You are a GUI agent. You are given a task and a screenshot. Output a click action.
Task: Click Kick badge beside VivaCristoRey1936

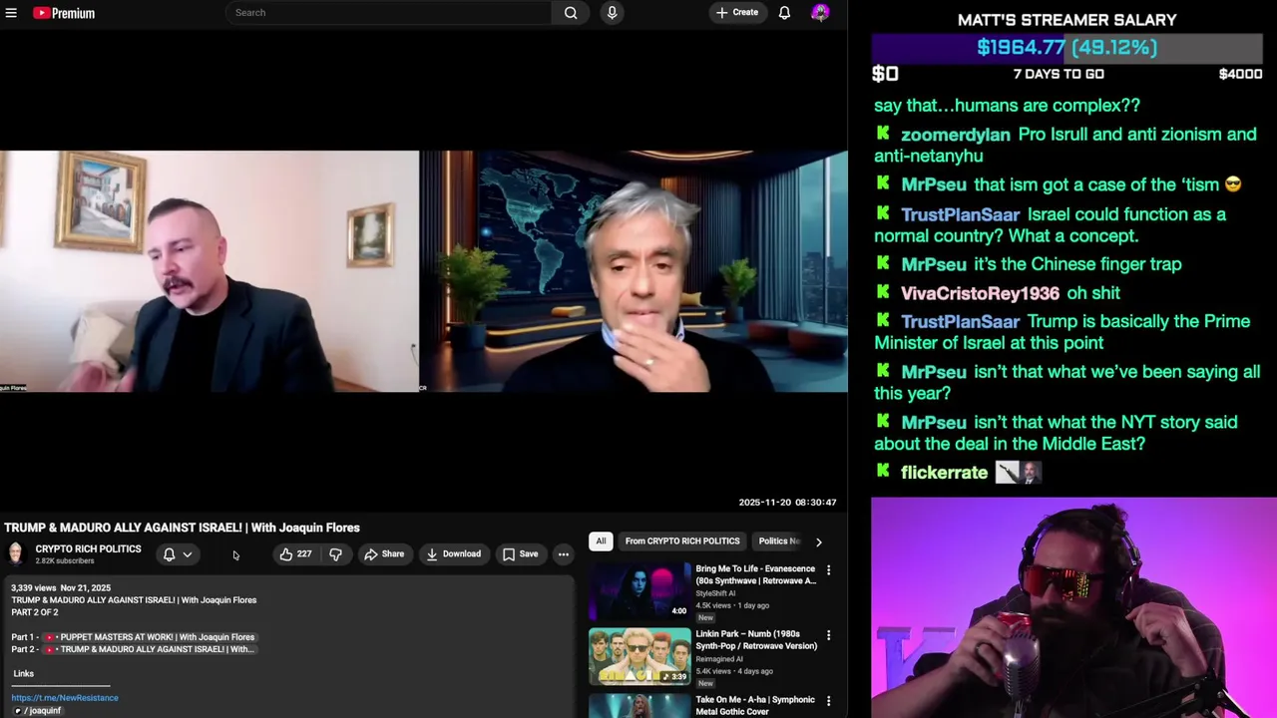pos(883,292)
